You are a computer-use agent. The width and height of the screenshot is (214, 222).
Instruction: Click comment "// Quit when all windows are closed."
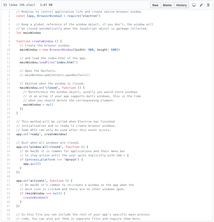tap(48, 143)
